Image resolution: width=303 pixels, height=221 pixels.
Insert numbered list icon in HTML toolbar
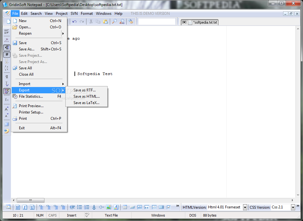87,207
